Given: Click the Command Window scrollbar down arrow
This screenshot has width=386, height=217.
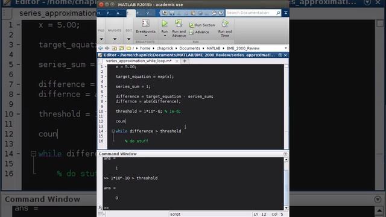Looking at the screenshot, I should point(286,208).
